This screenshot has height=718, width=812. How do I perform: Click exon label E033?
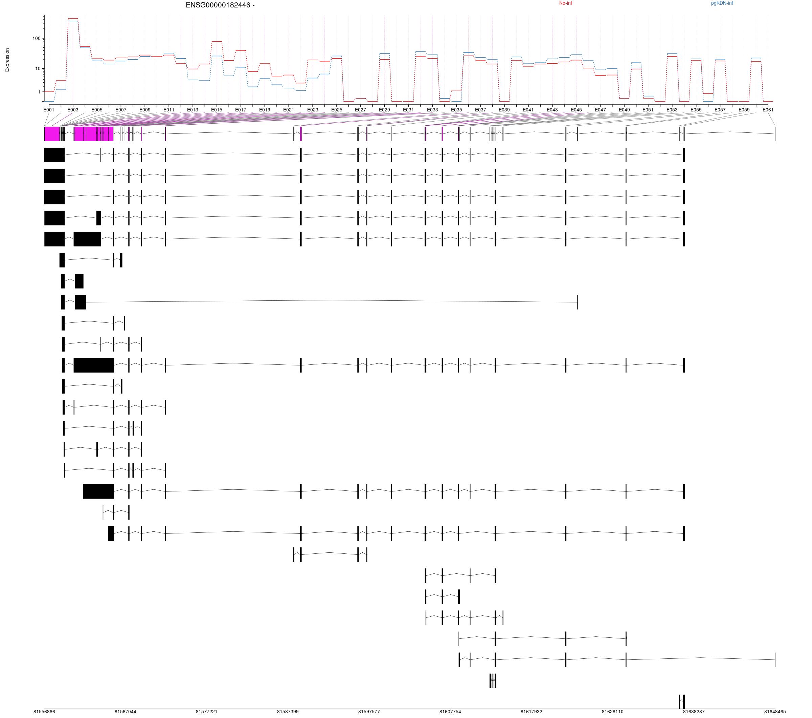432,110
